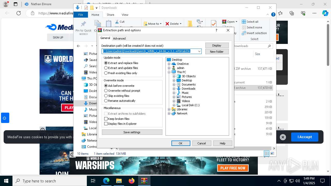Image resolution: width=331 pixels, height=186 pixels.
Task: Click the Explorer back arrow
Action: (x=78, y=46)
